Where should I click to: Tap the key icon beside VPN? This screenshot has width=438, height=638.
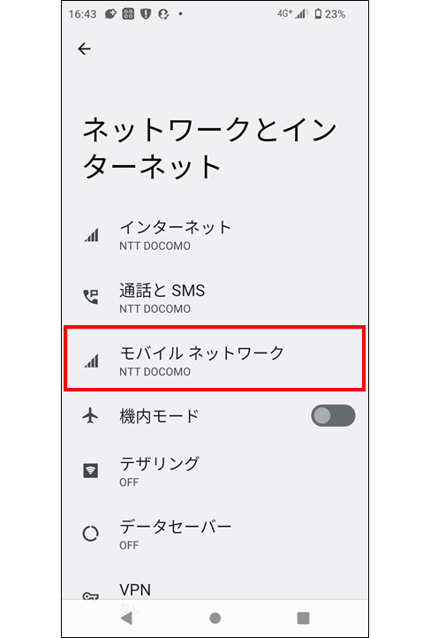[90, 596]
